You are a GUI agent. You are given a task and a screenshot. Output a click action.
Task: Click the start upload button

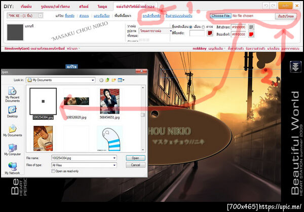point(286,16)
